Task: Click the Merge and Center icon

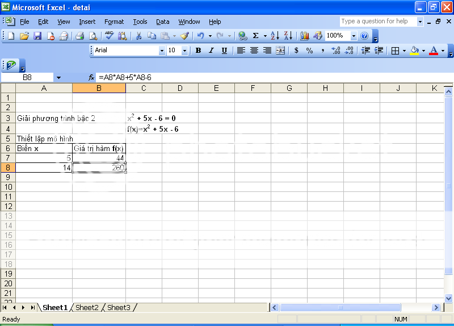Action: tap(280, 51)
